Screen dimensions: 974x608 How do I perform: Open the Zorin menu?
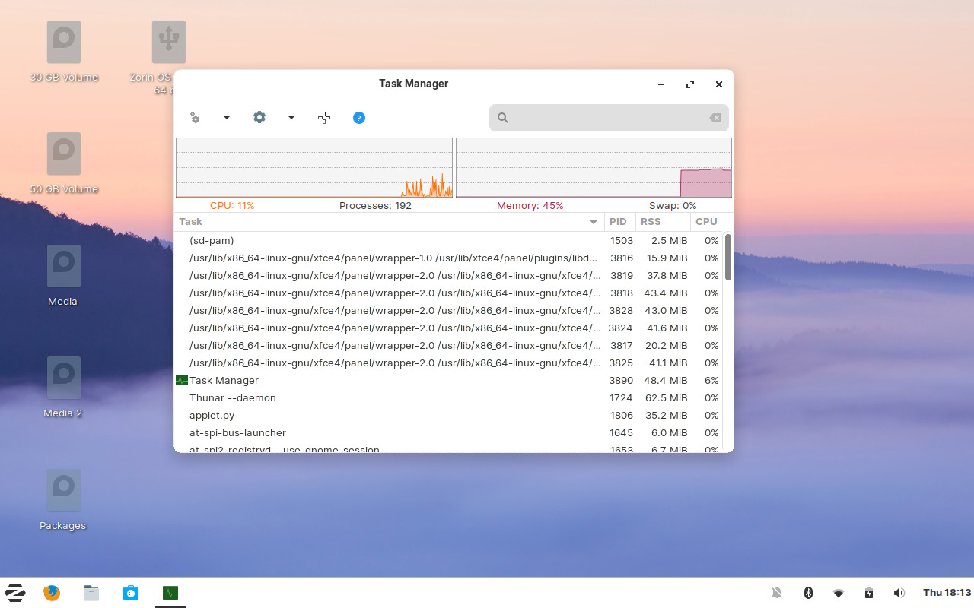tap(14, 592)
